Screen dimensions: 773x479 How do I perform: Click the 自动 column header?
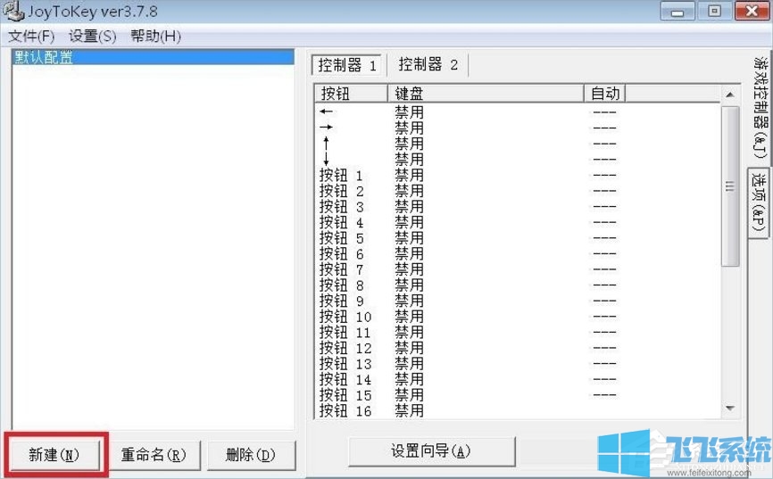(603, 94)
